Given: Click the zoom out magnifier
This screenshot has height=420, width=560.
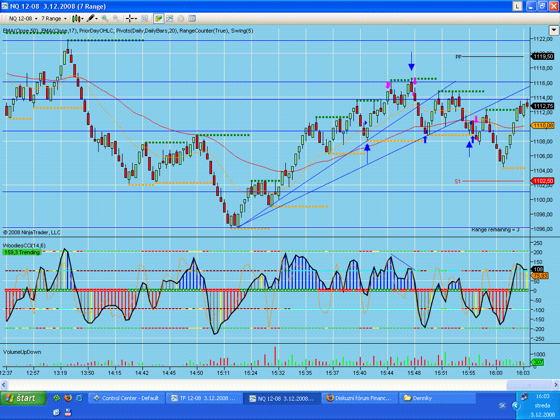Looking at the screenshot, I should pos(116,18).
